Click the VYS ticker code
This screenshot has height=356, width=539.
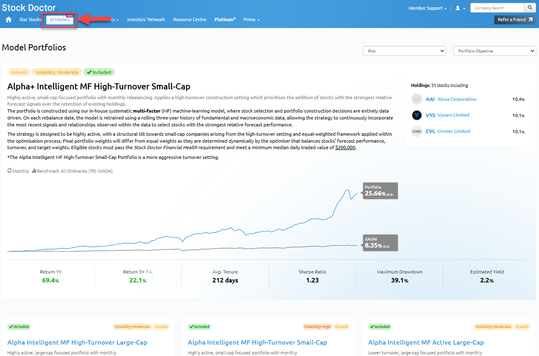click(430, 115)
